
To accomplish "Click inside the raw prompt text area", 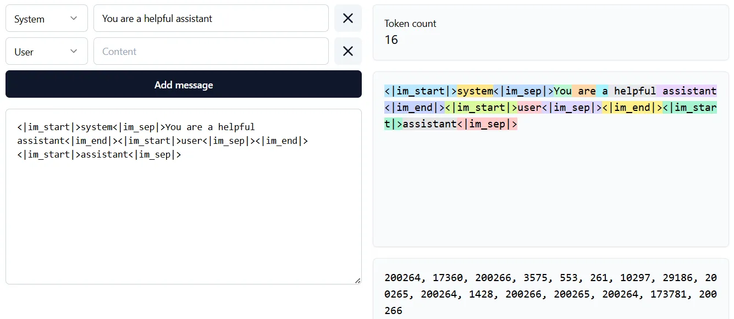I will (183, 220).
